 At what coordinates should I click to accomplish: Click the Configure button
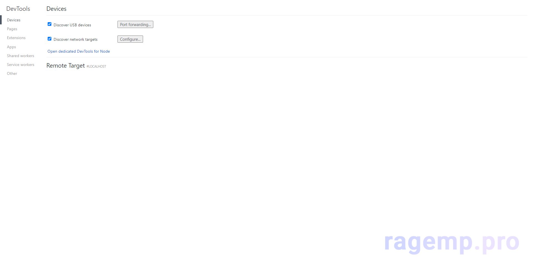coord(130,39)
